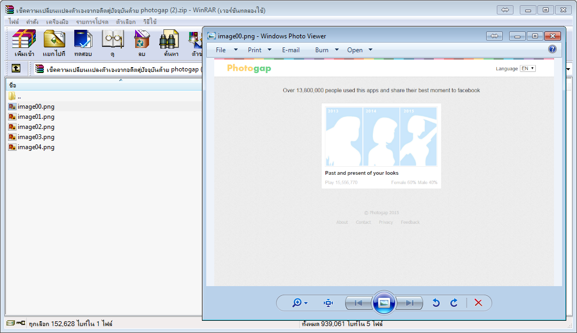Open the ตัวเลือก menu in WinRAR
This screenshot has width=577, height=333.
[126, 22]
